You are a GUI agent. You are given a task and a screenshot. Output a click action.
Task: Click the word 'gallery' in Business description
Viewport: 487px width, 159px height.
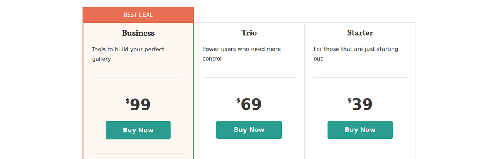[101, 59]
